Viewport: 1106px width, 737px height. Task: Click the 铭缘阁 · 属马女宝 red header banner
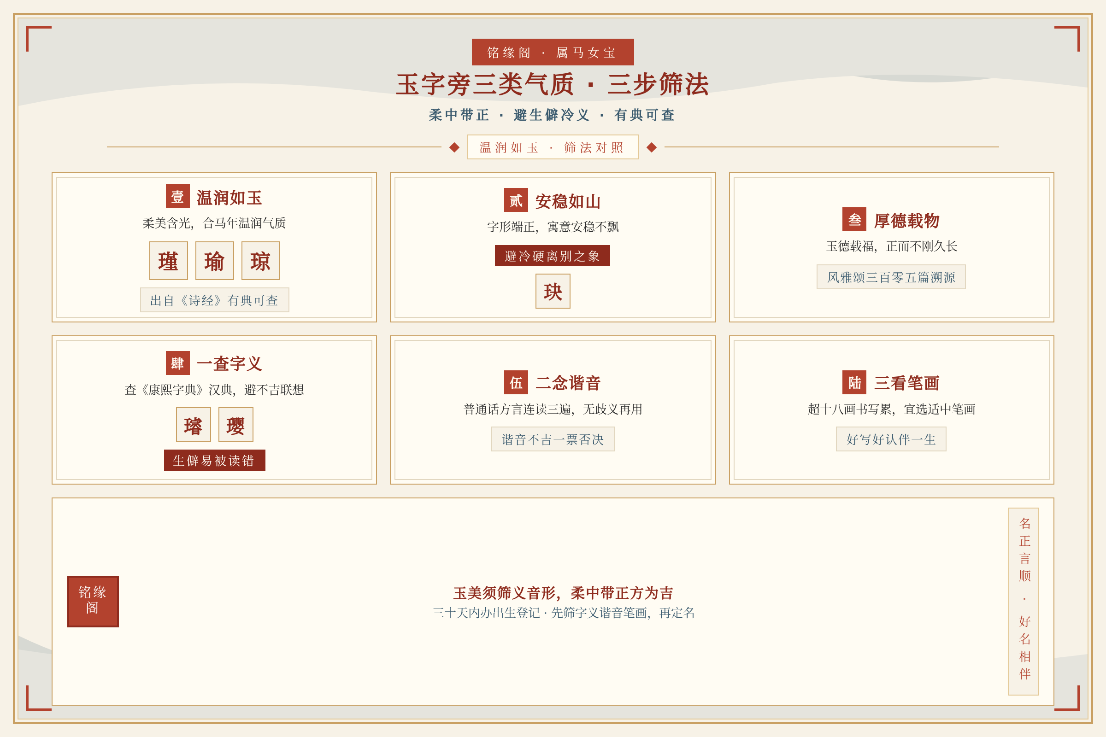point(553,52)
